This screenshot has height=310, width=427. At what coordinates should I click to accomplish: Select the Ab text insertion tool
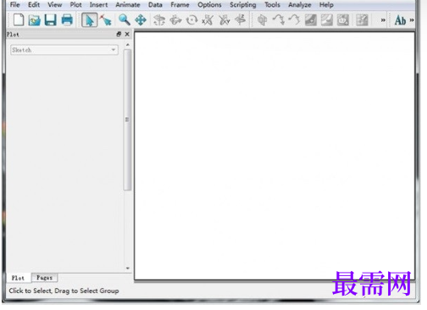[x=400, y=20]
